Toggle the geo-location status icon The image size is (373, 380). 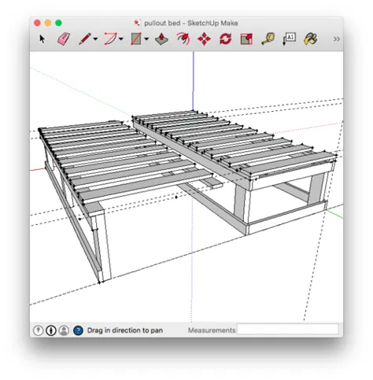click(39, 330)
